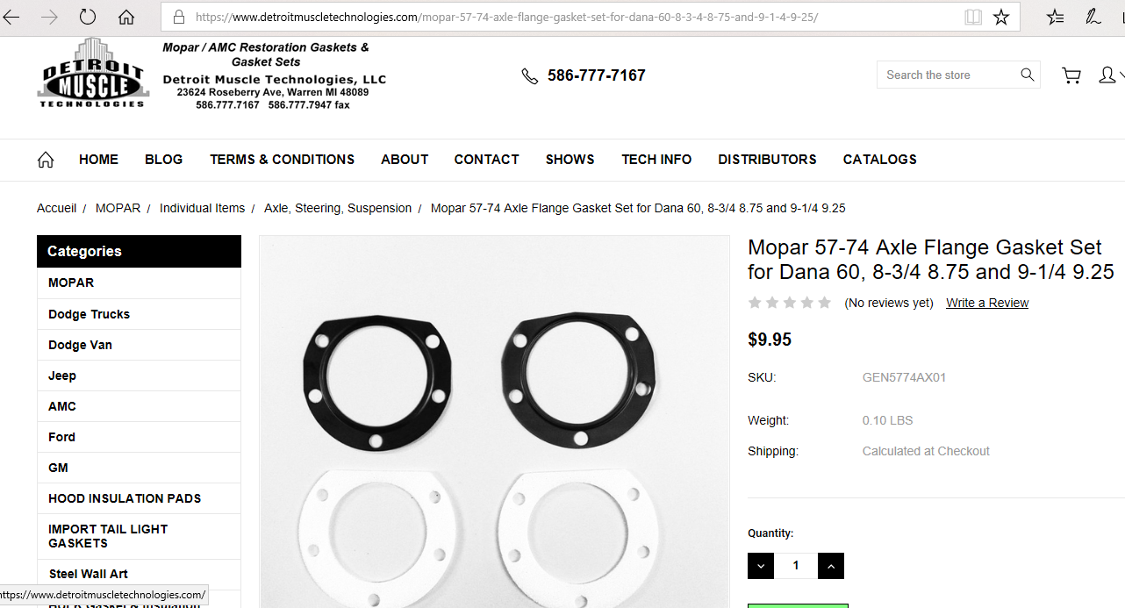
Task: Click the quantity input box
Action: 796,566
